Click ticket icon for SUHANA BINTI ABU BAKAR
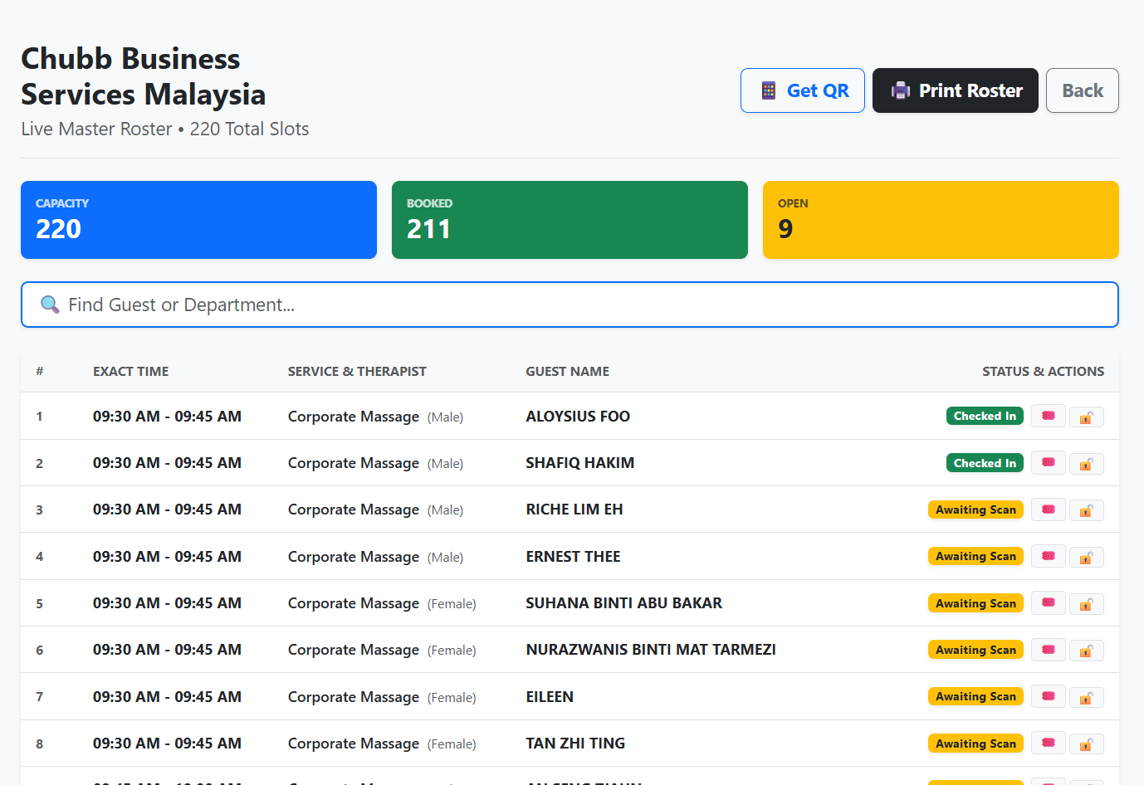Image resolution: width=1144 pixels, height=785 pixels. tap(1049, 603)
